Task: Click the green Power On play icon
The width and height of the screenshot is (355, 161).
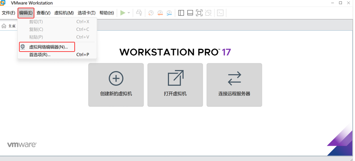Action: tap(123, 13)
